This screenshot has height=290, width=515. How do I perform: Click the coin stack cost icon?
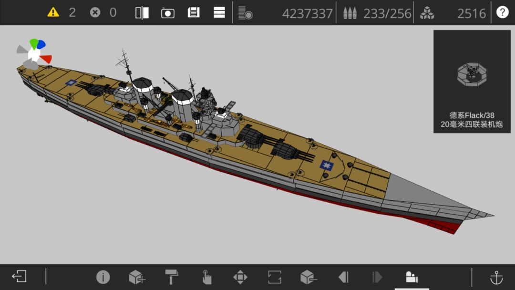[x=246, y=13]
